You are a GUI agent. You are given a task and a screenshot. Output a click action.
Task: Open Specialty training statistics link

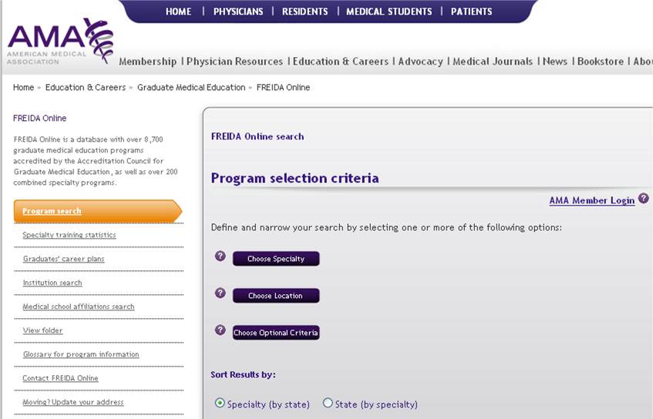point(69,235)
